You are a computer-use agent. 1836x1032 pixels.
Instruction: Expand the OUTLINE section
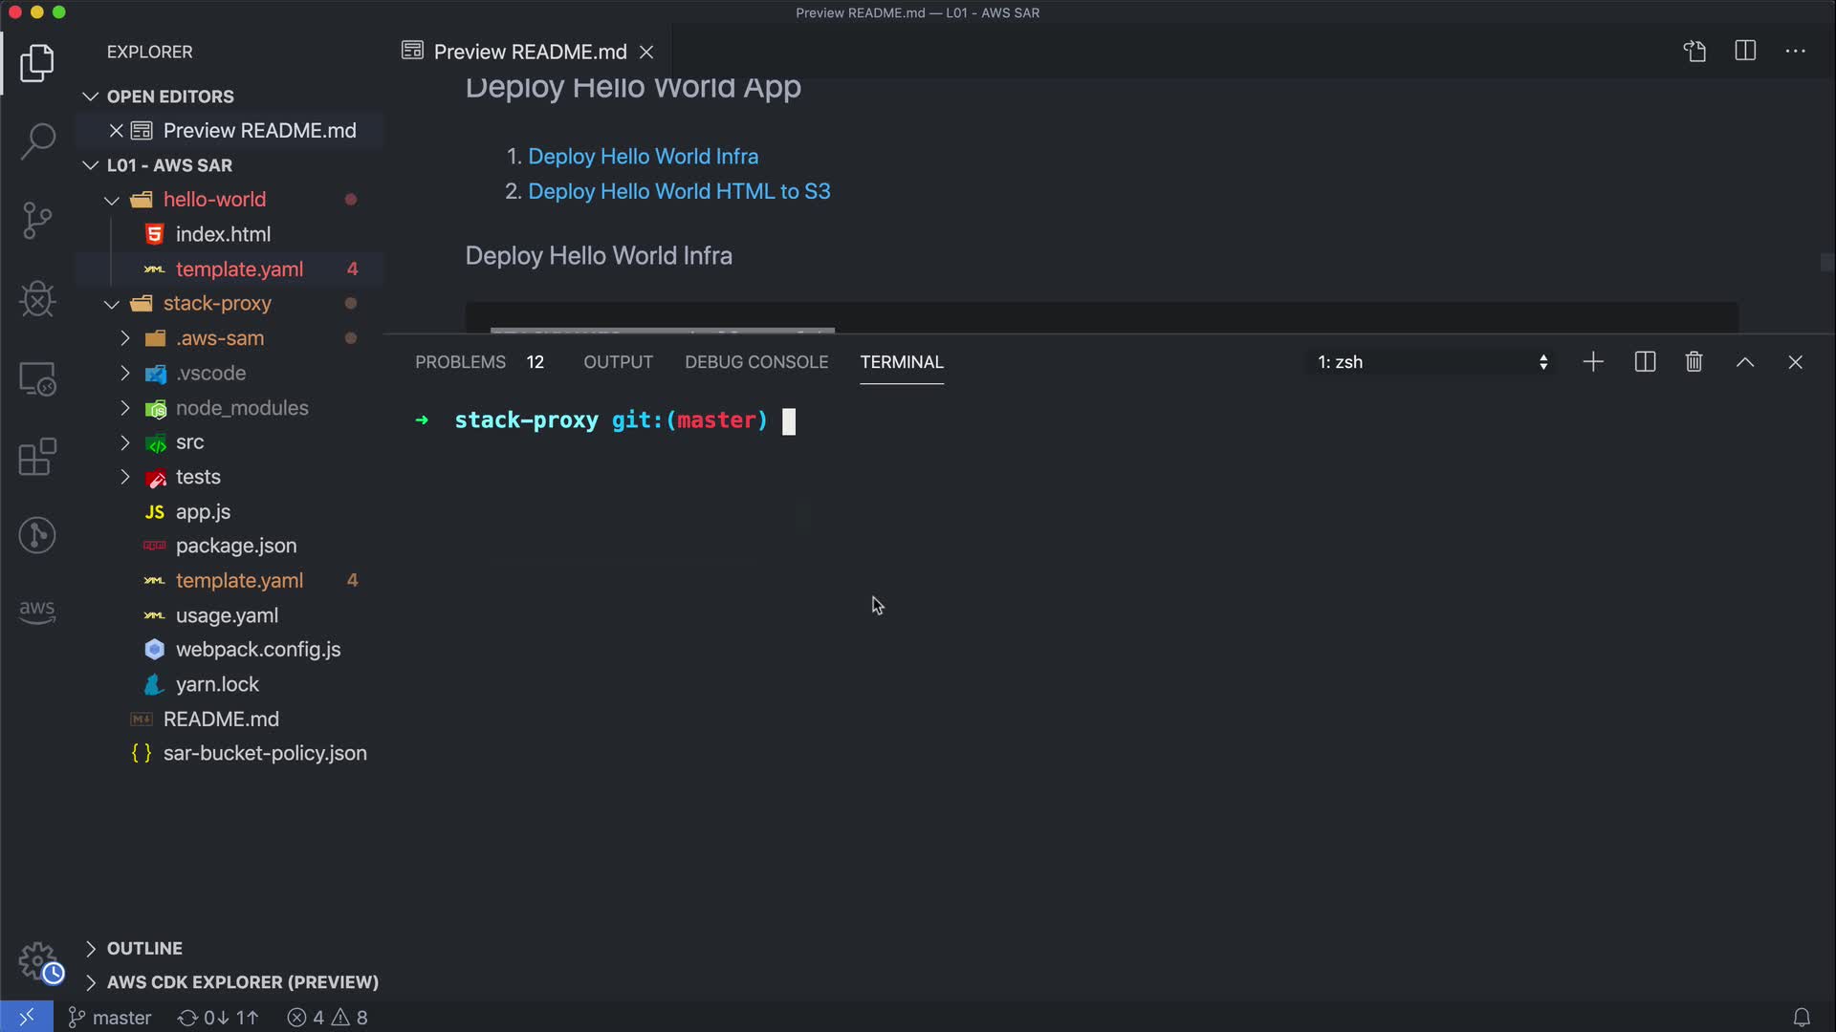point(143,948)
